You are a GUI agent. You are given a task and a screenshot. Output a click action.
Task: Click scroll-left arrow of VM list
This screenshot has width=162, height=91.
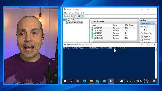pyautogui.click(x=92, y=41)
